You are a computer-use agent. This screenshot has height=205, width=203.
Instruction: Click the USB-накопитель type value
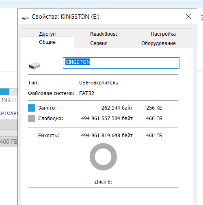(99, 82)
